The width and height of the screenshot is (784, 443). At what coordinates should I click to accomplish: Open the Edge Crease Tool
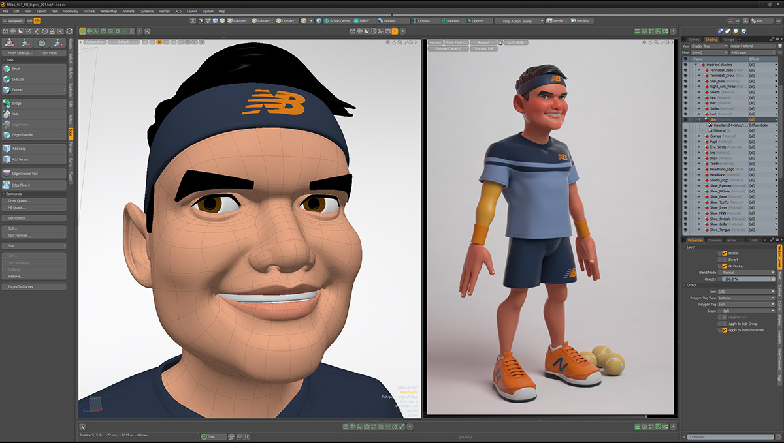coord(34,174)
